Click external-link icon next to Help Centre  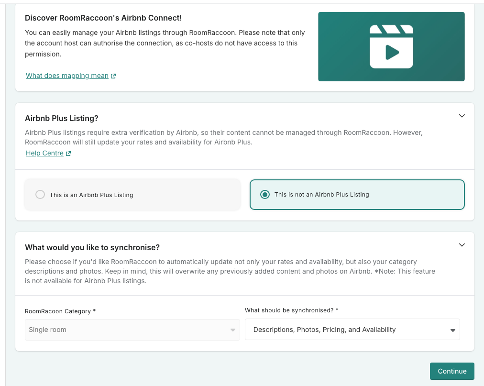pyautogui.click(x=68, y=154)
